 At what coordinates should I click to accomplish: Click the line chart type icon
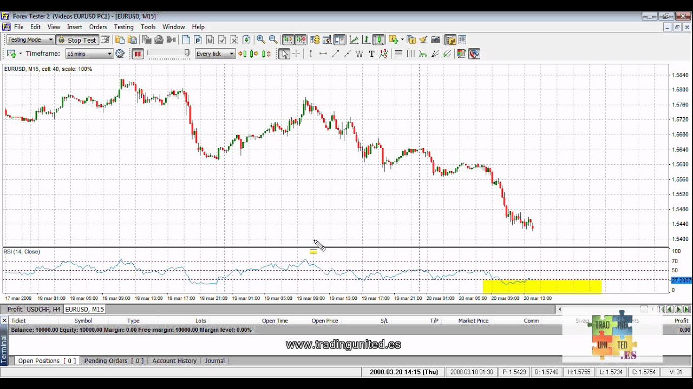[354, 39]
